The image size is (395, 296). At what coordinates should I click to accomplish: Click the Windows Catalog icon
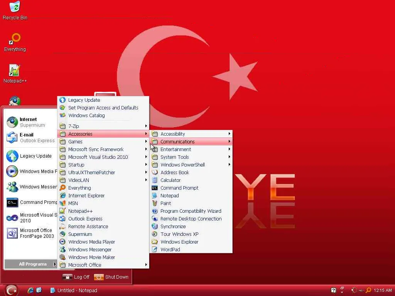coord(62,115)
